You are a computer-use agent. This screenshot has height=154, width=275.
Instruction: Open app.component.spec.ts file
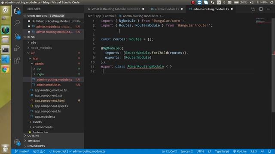(53, 106)
